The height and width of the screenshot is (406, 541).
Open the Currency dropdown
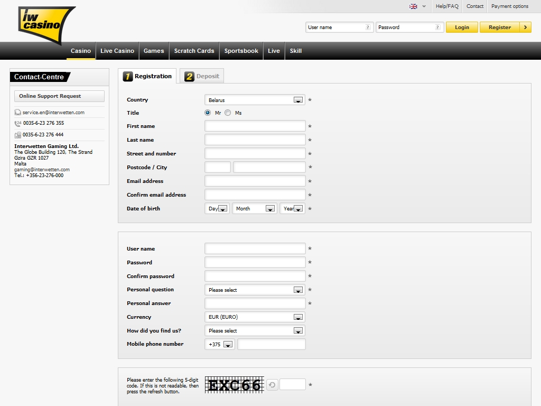point(298,317)
